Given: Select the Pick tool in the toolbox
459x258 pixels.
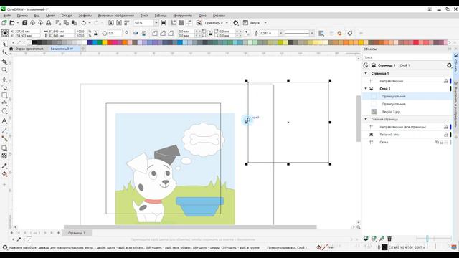Looking at the screenshot, I should 4,44.
